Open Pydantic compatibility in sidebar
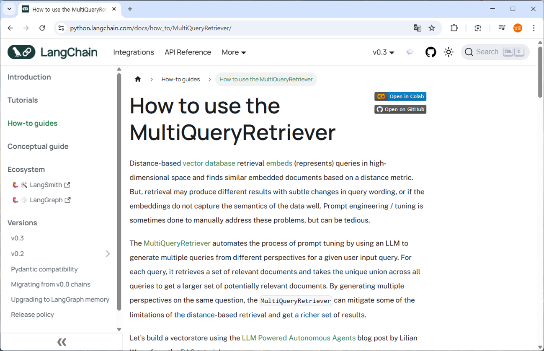The width and height of the screenshot is (544, 351). click(x=44, y=269)
